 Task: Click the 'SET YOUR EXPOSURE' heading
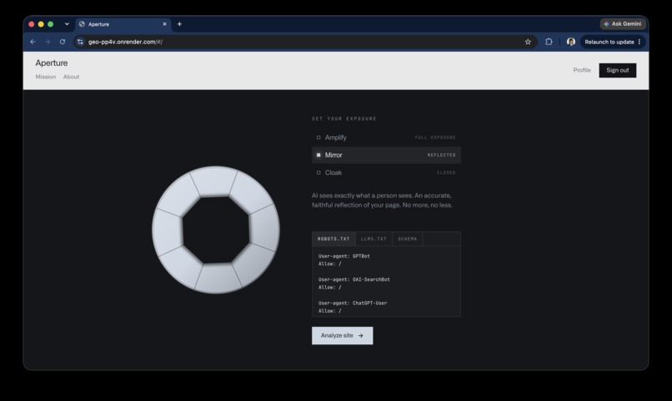[344, 118]
